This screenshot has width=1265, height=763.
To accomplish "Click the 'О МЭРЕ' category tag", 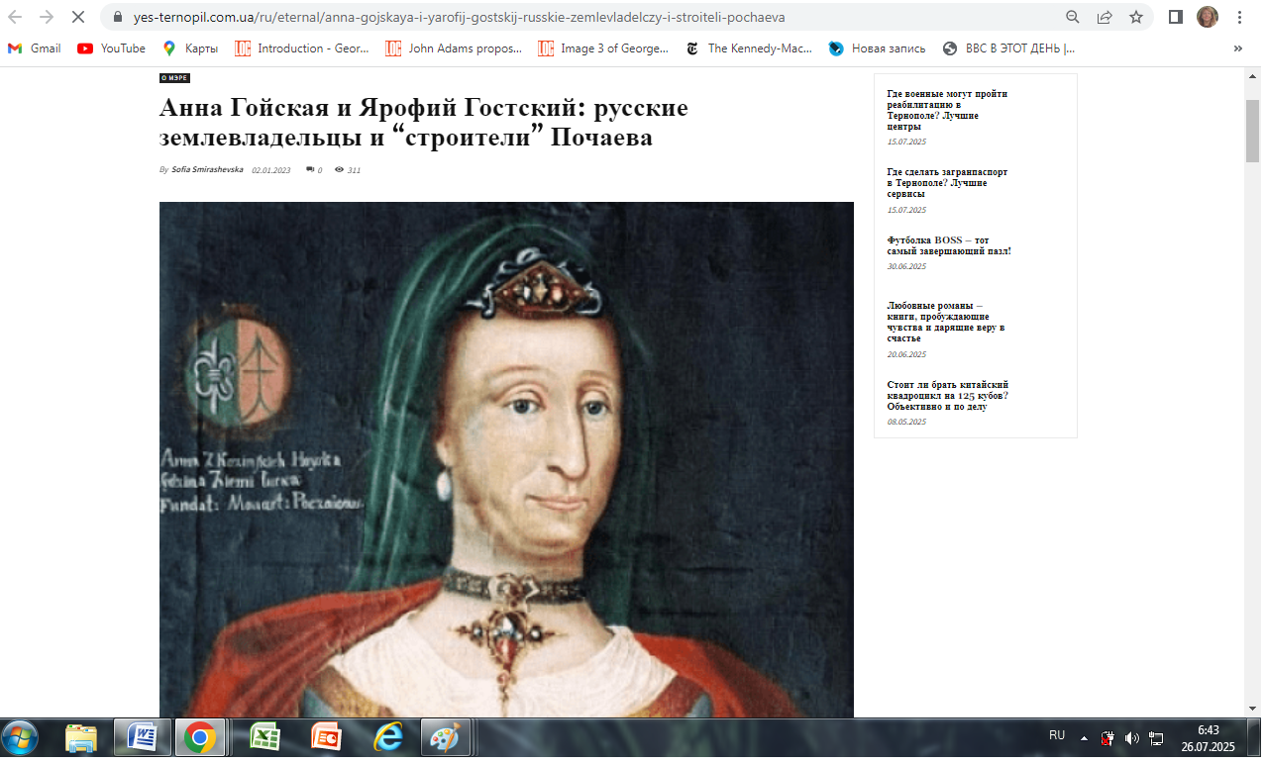I will [x=174, y=78].
